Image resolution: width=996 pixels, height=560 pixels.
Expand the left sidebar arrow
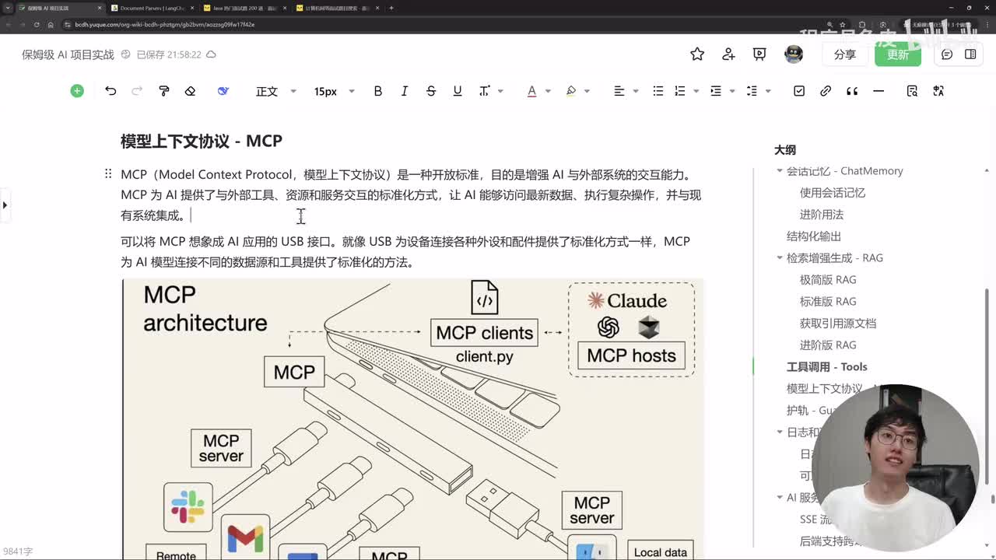pos(5,205)
